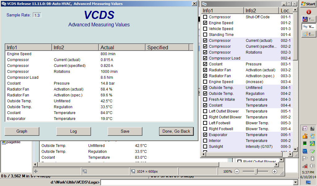
Task: Click the Specified column header
Action: point(167,47)
